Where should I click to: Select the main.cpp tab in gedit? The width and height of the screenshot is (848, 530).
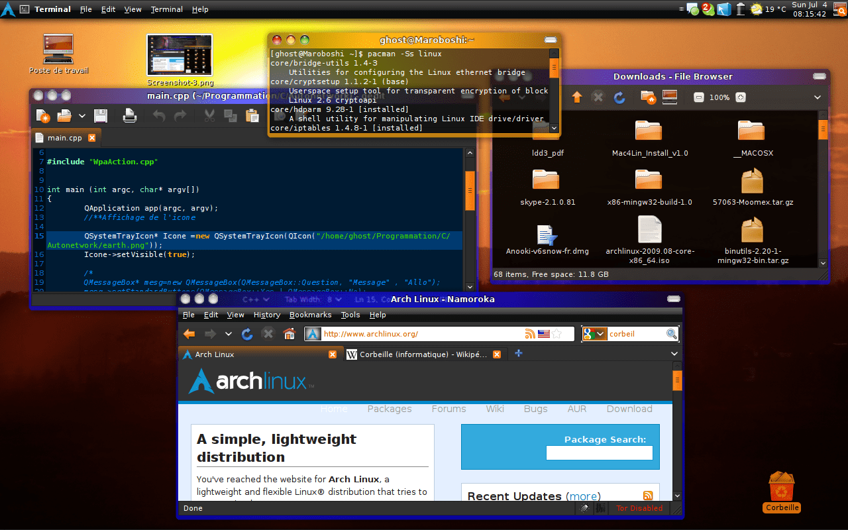(x=66, y=138)
